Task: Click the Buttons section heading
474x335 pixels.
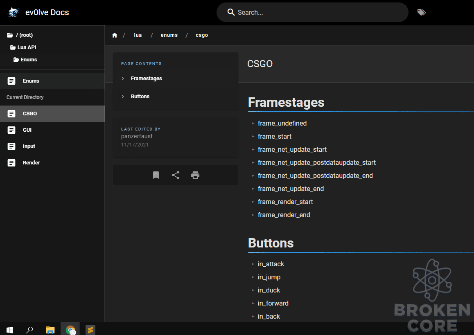Action: 271,243
